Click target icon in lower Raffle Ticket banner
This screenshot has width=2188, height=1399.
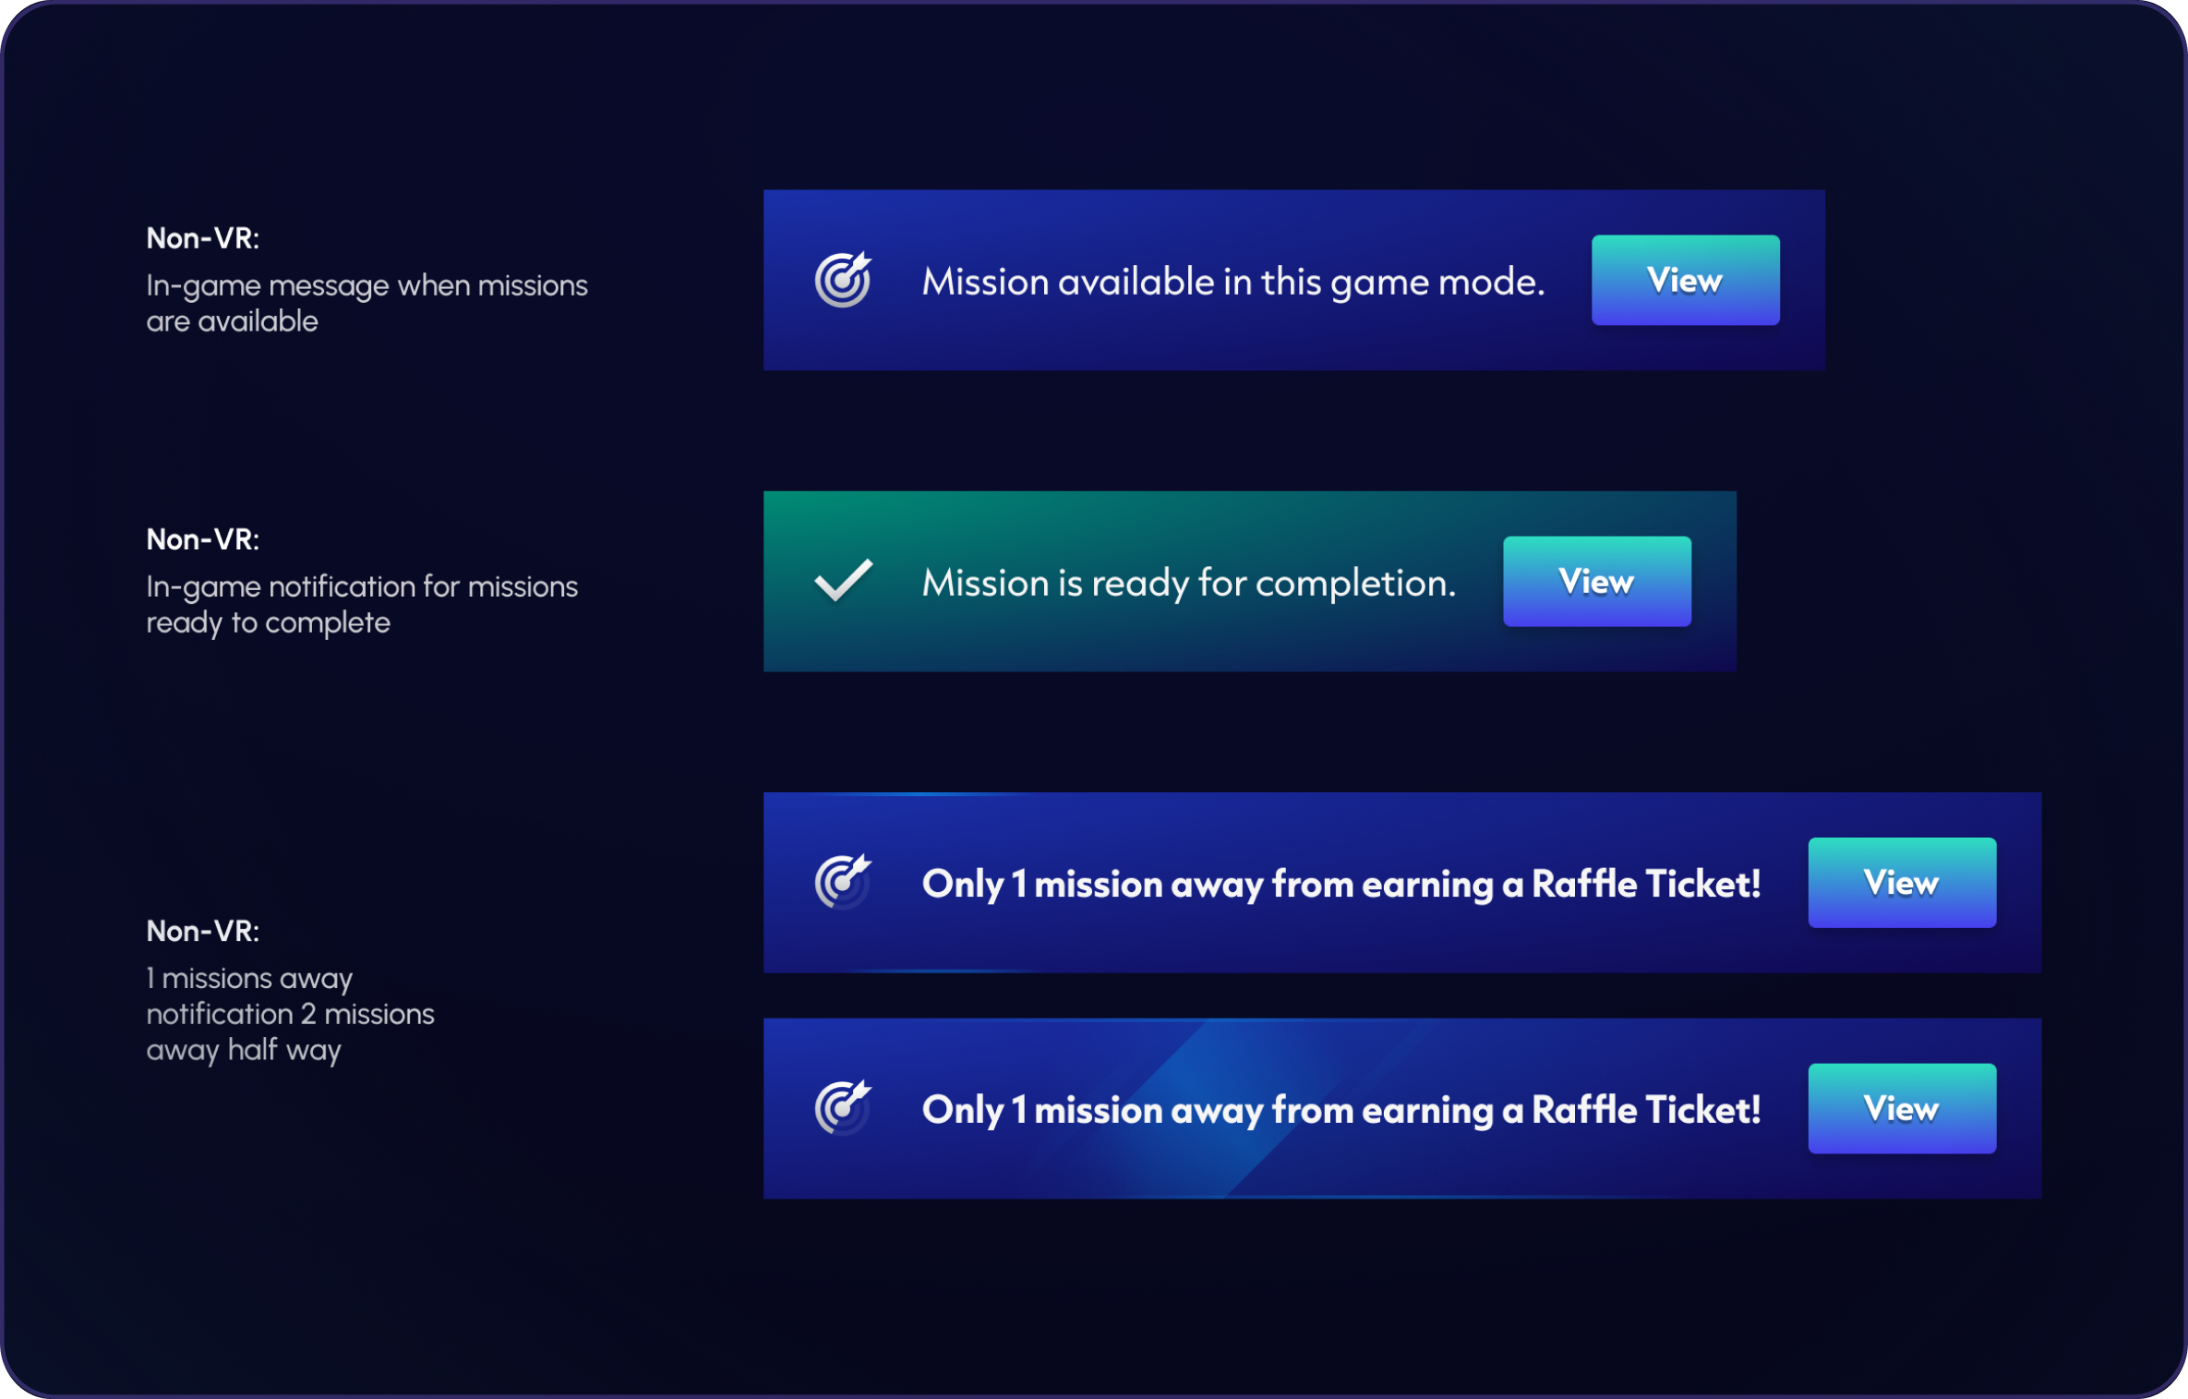pos(843,1107)
